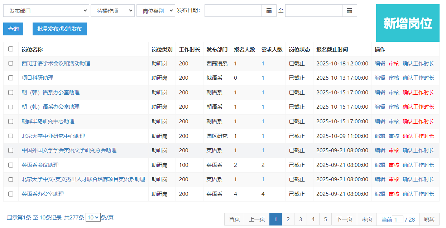Expand the 发布部门 dropdown
The image size is (446, 228).
click(x=46, y=11)
